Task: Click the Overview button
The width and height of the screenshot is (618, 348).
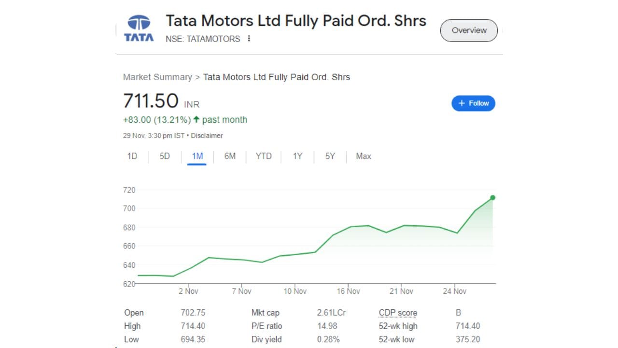Action: pyautogui.click(x=469, y=30)
